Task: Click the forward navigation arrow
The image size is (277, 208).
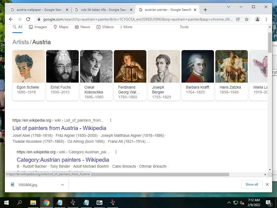Action: 19,19
